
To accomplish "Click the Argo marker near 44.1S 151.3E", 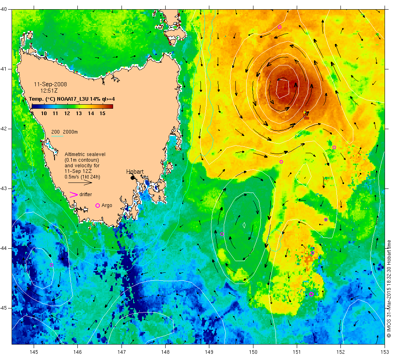I will 312,253.
